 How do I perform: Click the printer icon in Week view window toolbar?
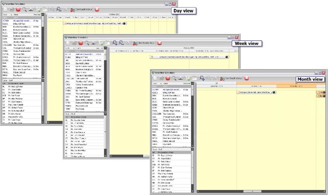(93, 43)
